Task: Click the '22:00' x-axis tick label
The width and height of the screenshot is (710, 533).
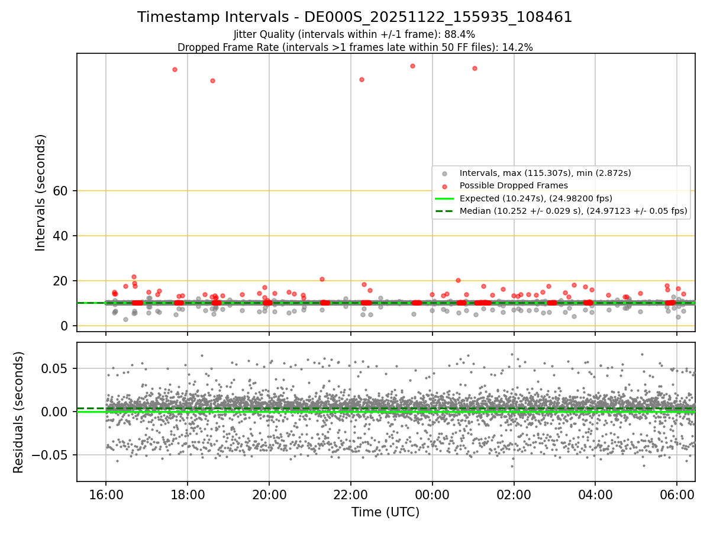Action: click(351, 494)
